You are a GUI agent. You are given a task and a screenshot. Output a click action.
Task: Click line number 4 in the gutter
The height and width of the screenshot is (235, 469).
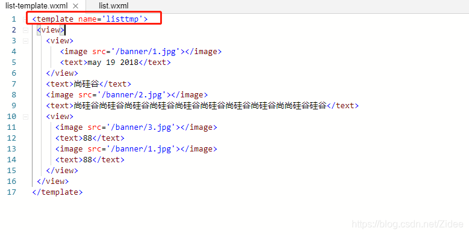pyautogui.click(x=14, y=51)
